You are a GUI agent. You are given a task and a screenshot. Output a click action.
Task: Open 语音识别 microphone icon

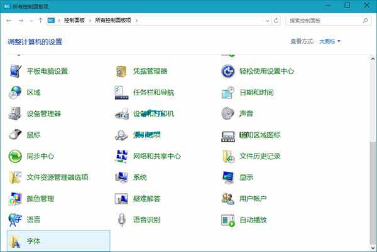121,220
